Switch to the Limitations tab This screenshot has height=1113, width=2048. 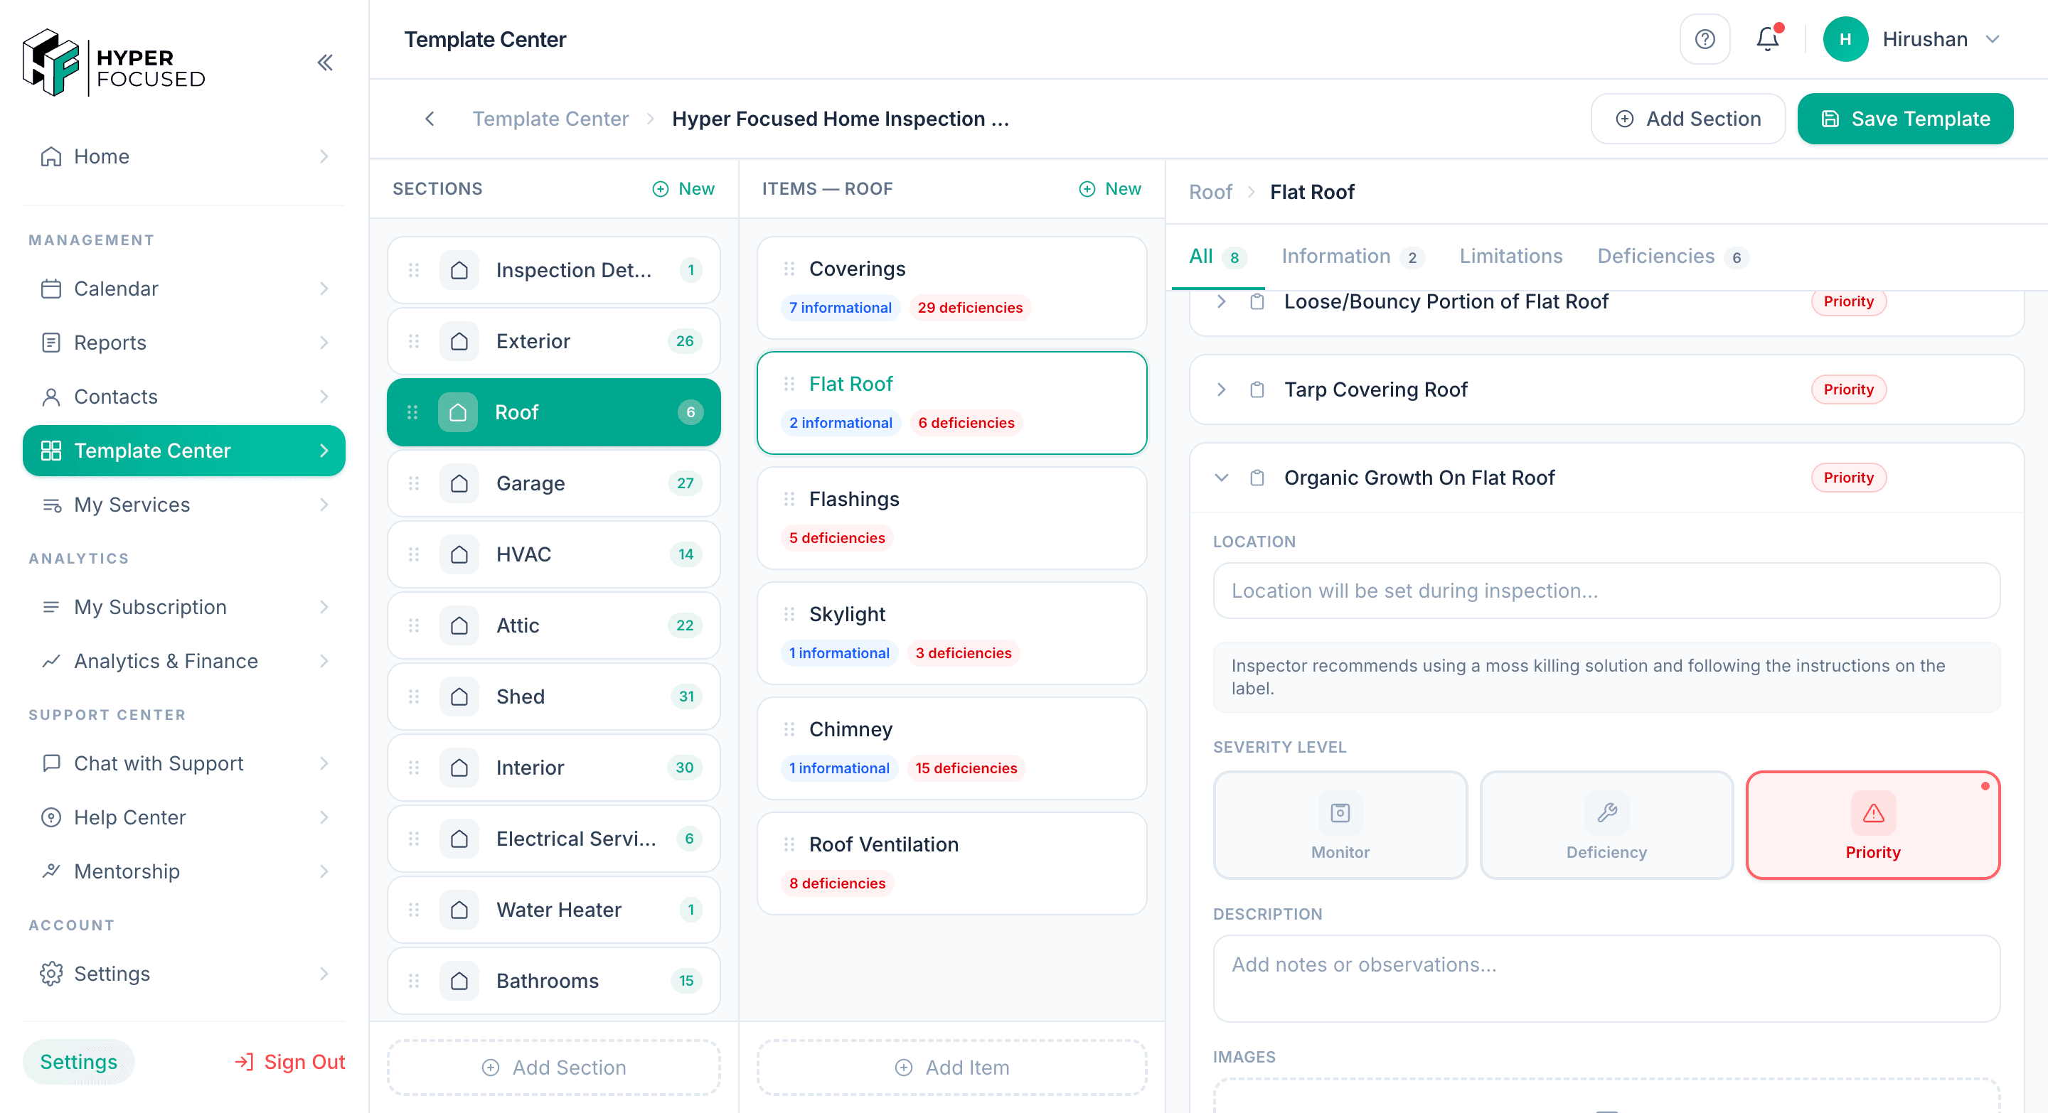[1510, 257]
